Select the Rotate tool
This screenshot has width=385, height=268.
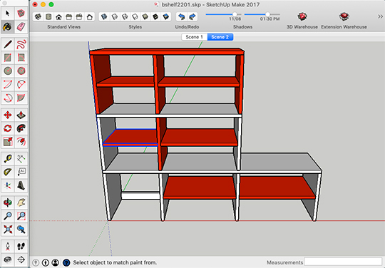(8, 128)
